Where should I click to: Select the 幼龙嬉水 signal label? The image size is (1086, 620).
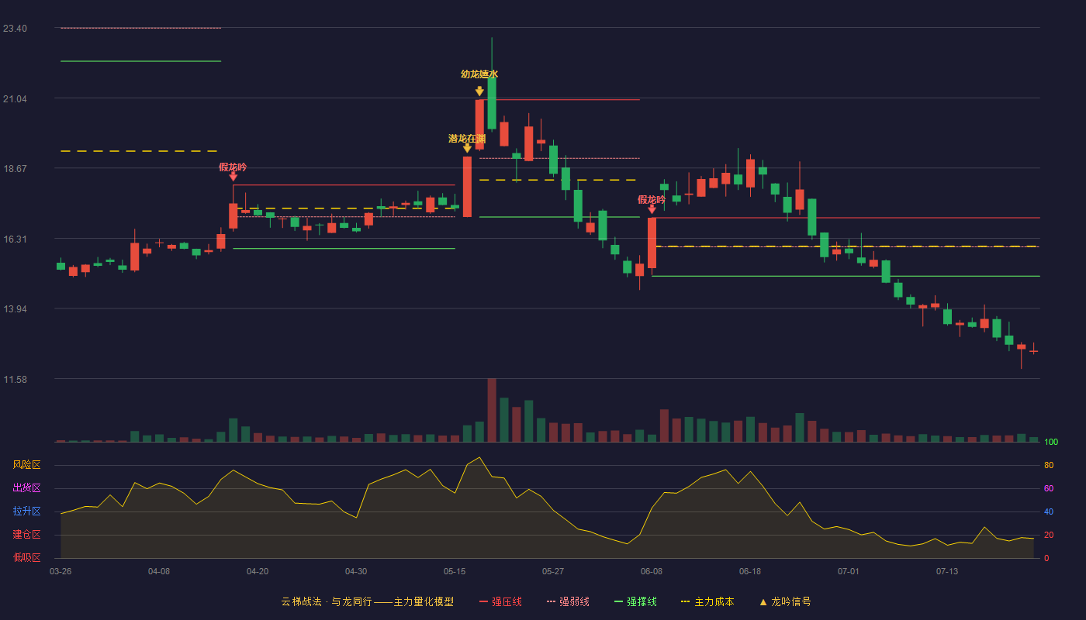point(479,74)
